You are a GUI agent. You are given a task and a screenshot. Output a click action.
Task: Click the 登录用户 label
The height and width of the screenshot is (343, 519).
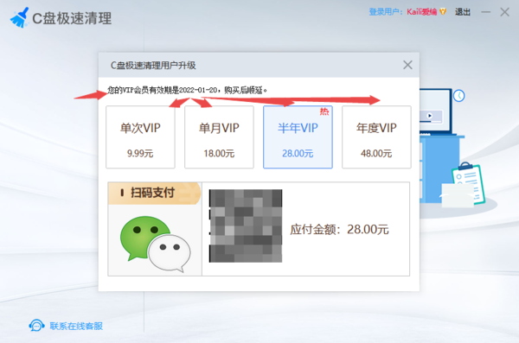click(386, 12)
